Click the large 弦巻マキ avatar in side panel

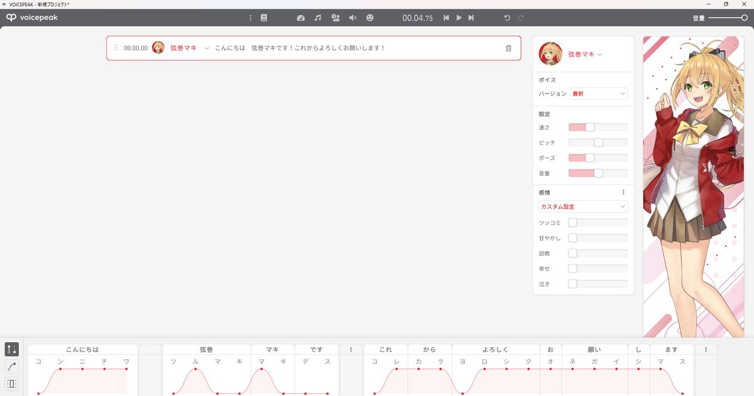coord(550,54)
